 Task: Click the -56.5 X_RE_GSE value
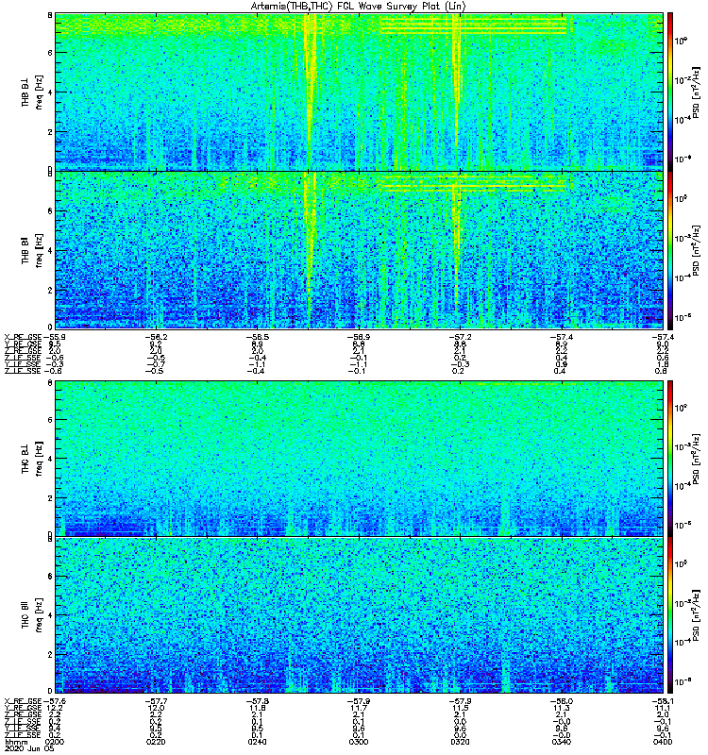pos(257,337)
